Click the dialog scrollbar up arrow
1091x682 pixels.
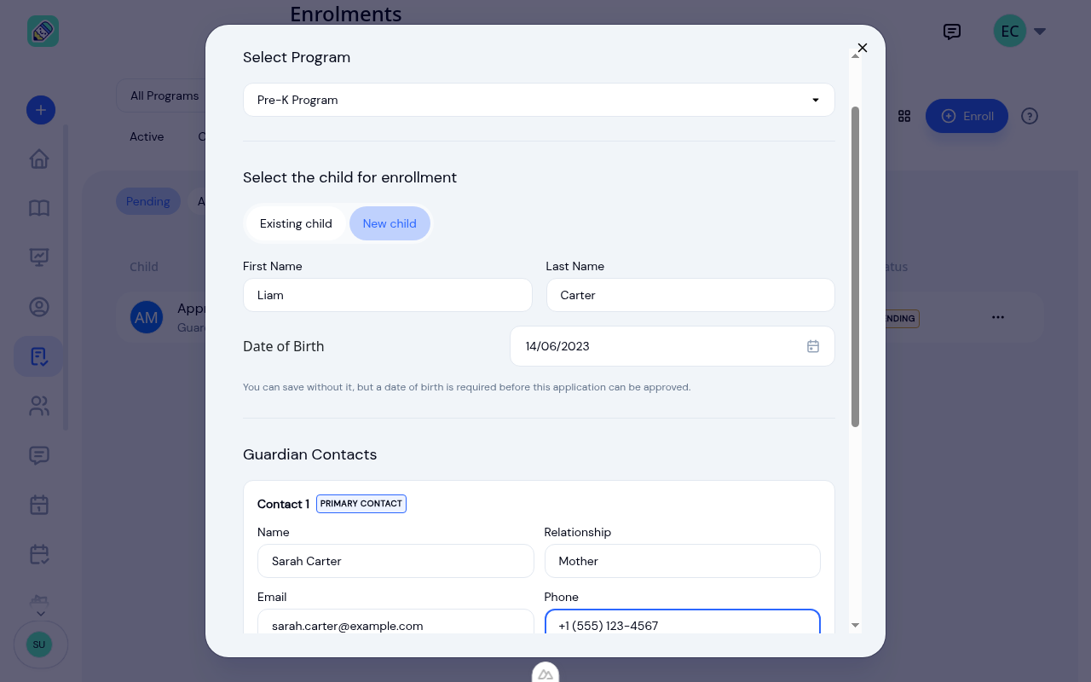856,56
